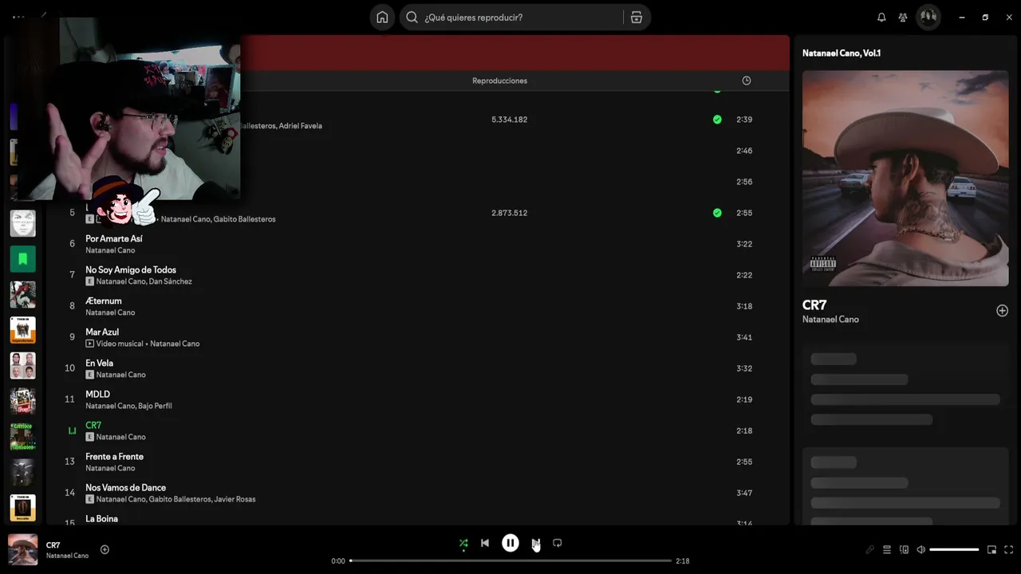Toggle saved checkmark on the 2:39 track

point(717,120)
